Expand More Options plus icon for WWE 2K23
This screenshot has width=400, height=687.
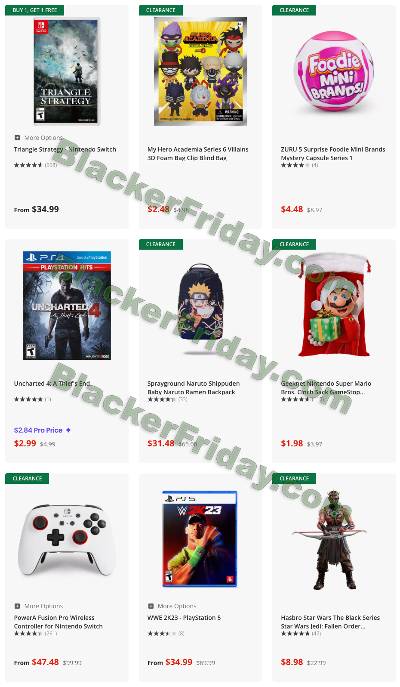point(151,606)
